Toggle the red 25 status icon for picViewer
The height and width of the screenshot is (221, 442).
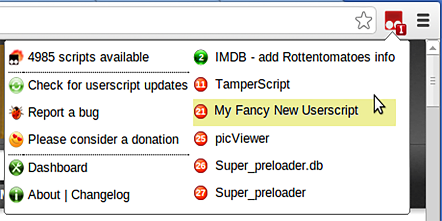pyautogui.click(x=201, y=139)
